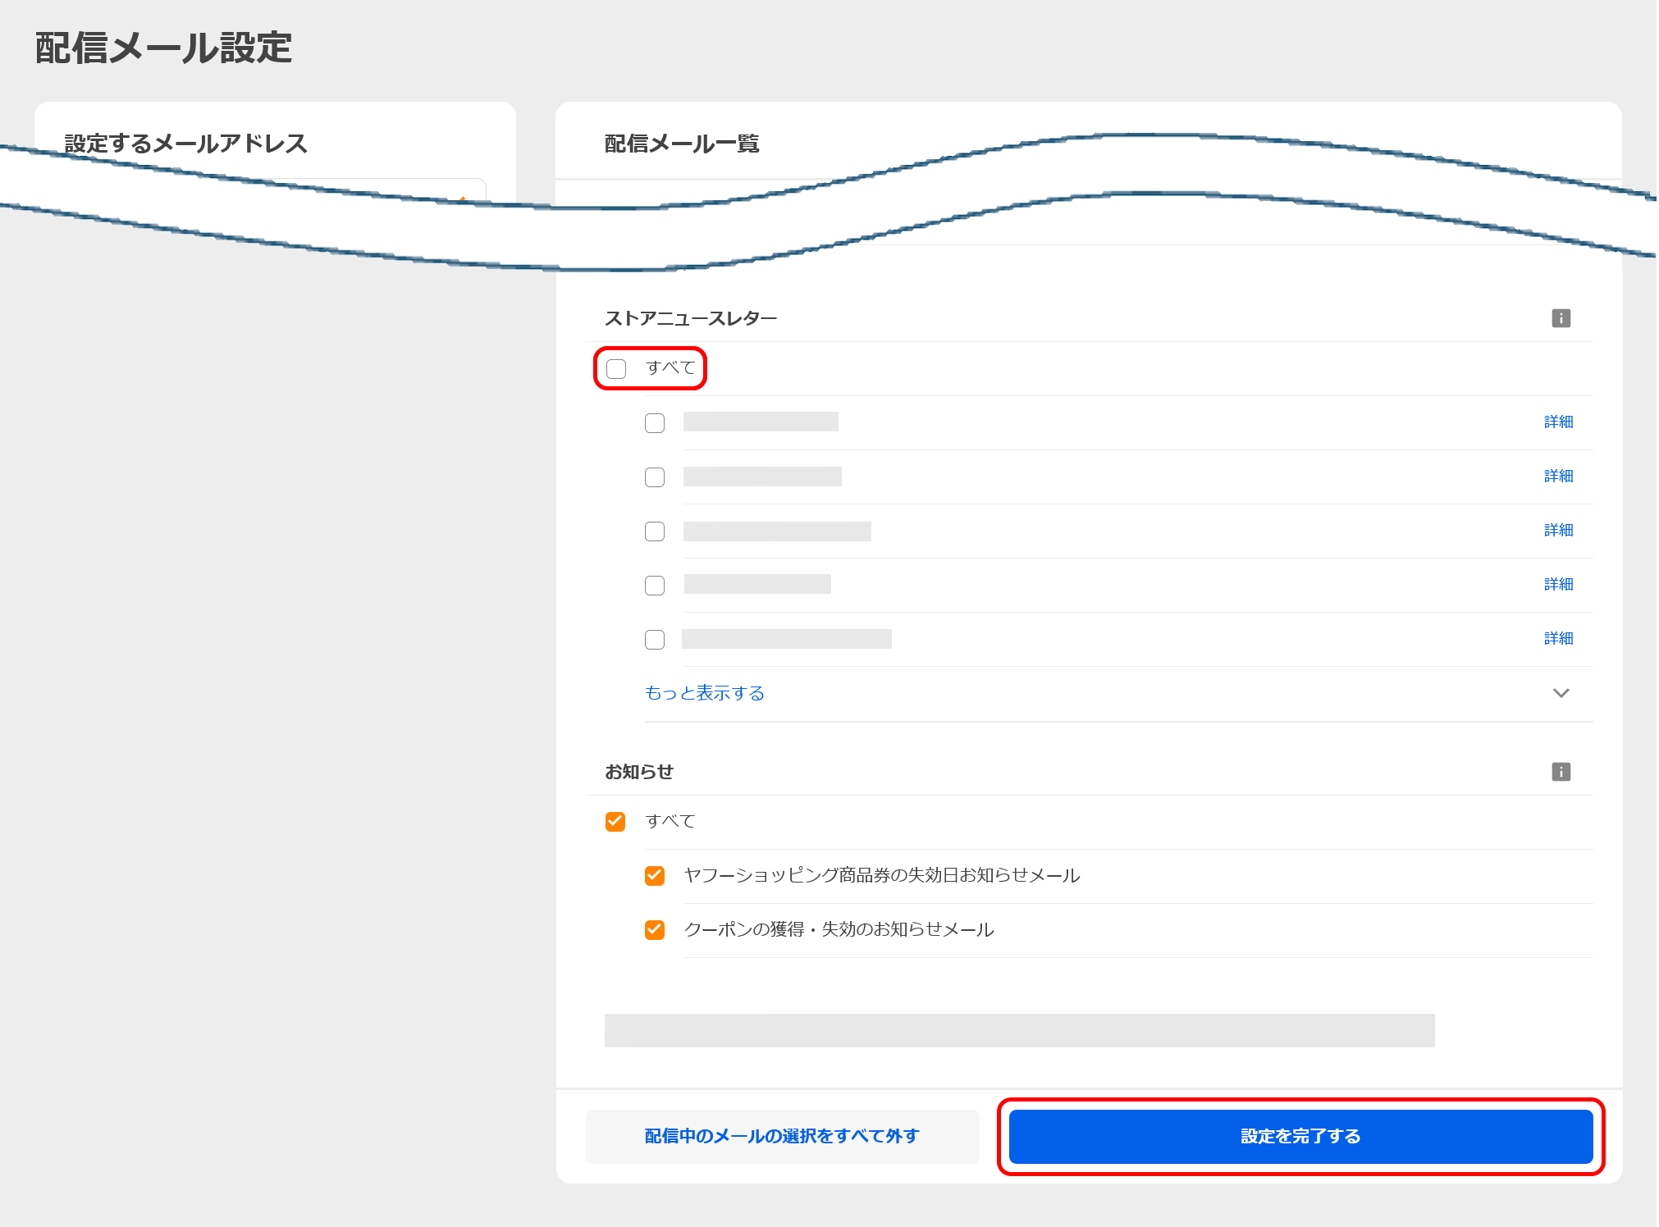The width and height of the screenshot is (1659, 1227).
Task: Check the すべて checkbox under ストアニュースレター
Action: click(615, 368)
